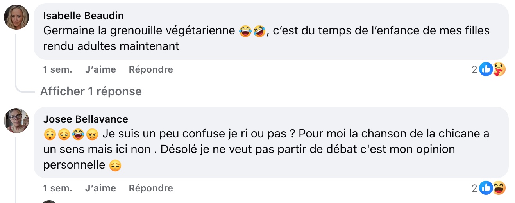Click the blue like reaction icon on Isabelle Beaudin's comment
515x203 pixels.
[x=486, y=69]
